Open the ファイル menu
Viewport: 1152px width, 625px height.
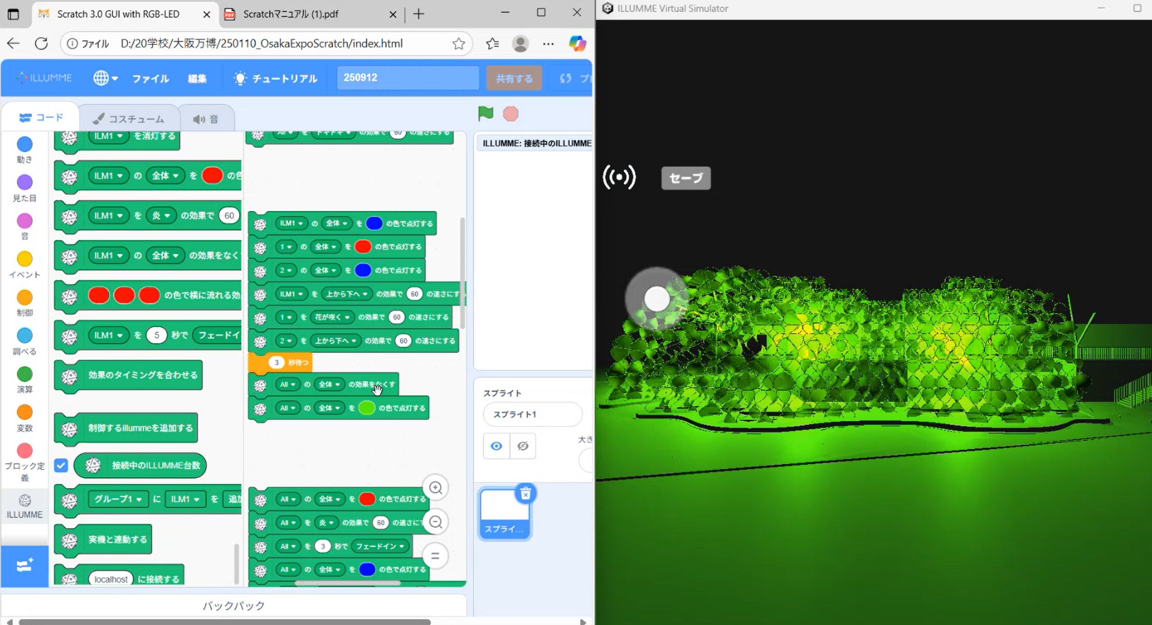(150, 79)
